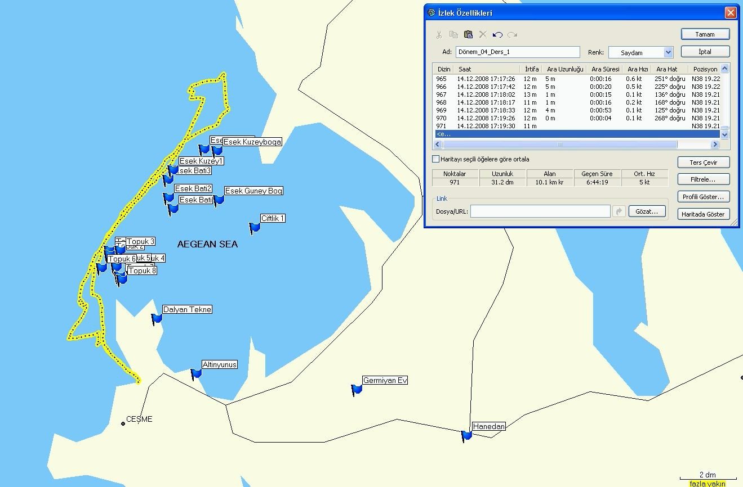This screenshot has width=743, height=487.
Task: Click the track table's scroll-down arrow
Action: click(725, 135)
